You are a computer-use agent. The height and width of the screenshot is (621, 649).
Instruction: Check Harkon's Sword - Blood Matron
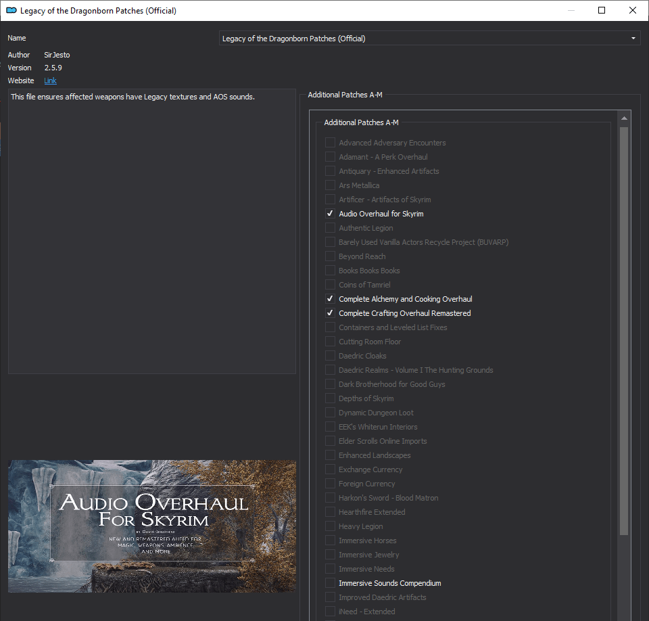pyautogui.click(x=330, y=498)
